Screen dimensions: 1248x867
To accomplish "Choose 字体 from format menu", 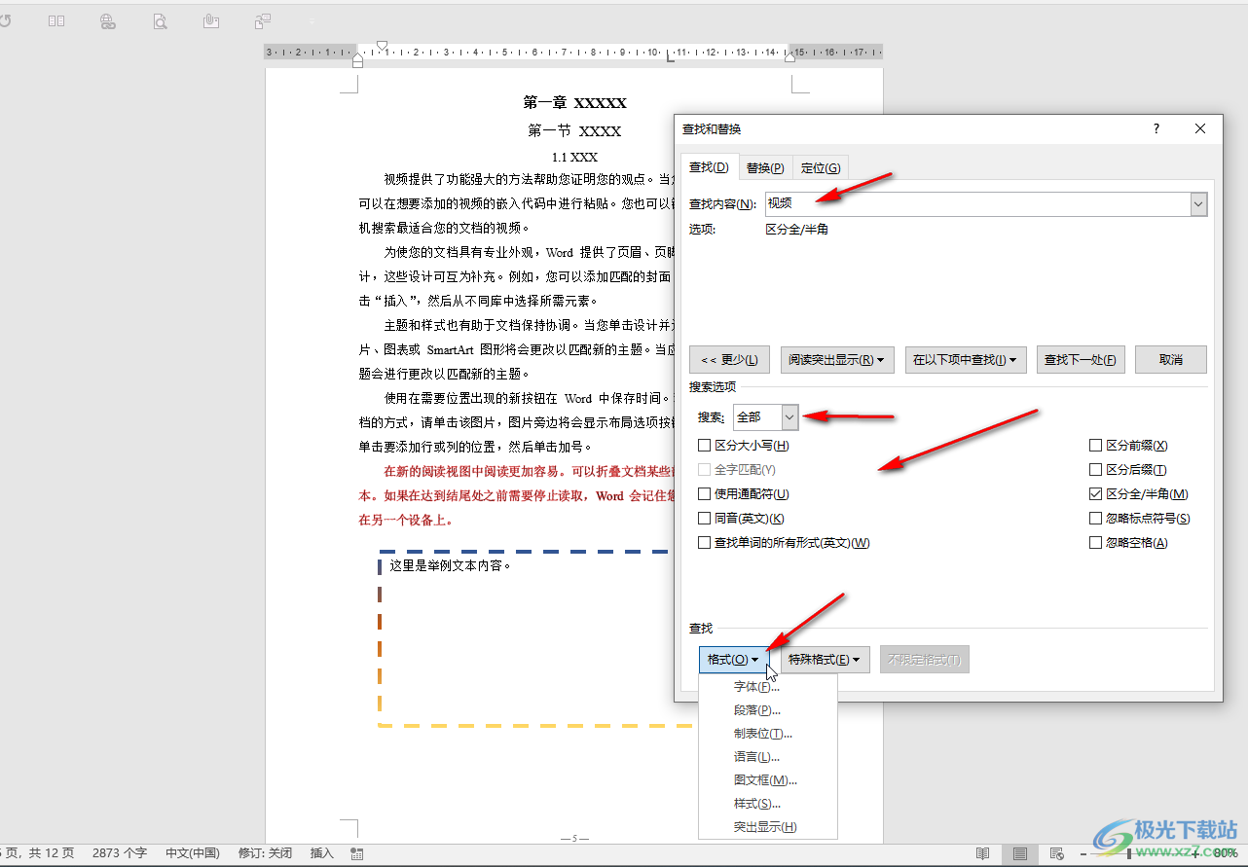I will pos(768,687).
